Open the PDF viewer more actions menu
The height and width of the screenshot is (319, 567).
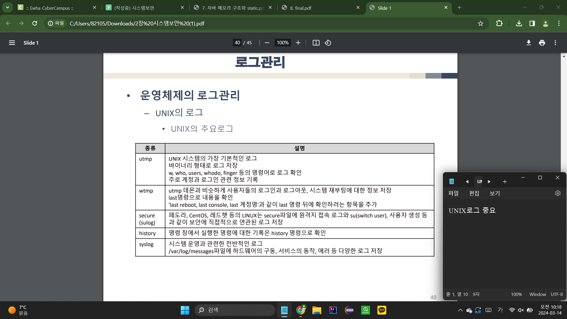pyautogui.click(x=555, y=43)
